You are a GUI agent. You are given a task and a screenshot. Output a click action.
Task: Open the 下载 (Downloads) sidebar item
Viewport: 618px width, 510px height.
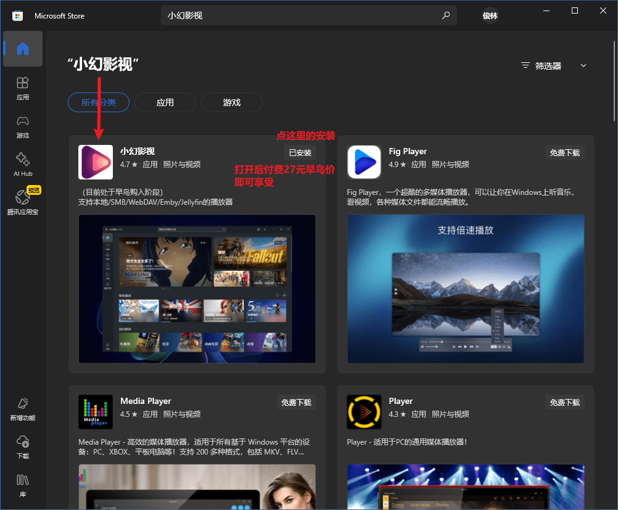23,447
